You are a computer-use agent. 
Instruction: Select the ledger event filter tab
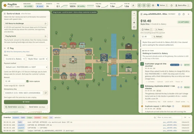(x=30, y=118)
